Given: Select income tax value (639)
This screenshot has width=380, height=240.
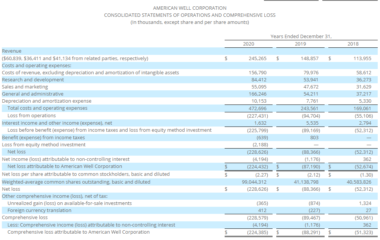Looking at the screenshot, I should click(x=262, y=137).
